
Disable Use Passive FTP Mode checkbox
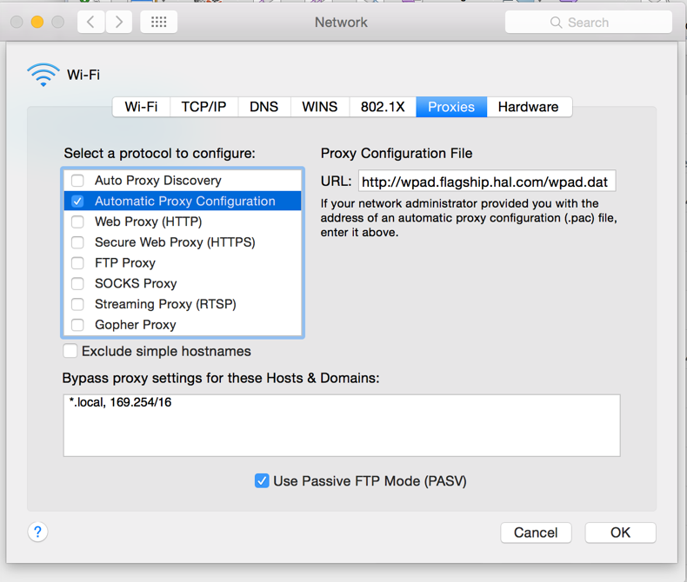pyautogui.click(x=262, y=480)
